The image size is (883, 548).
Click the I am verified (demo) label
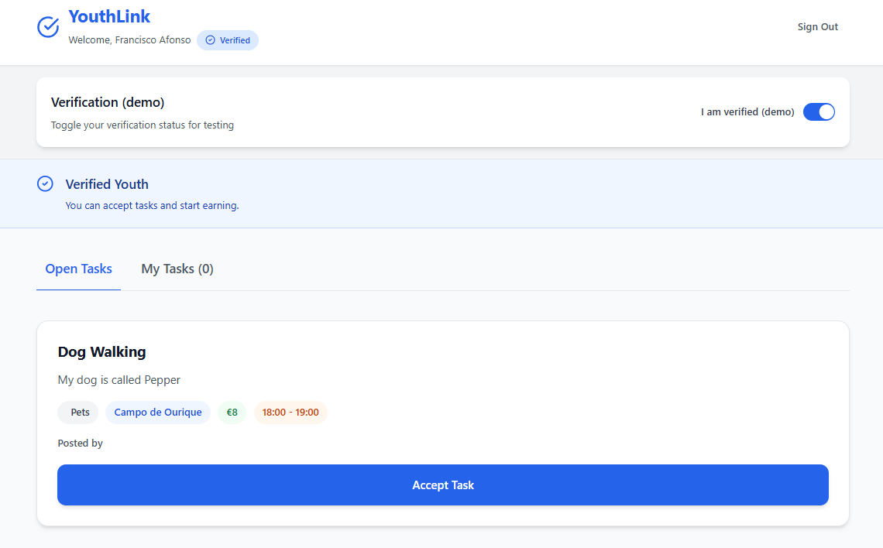tap(747, 112)
